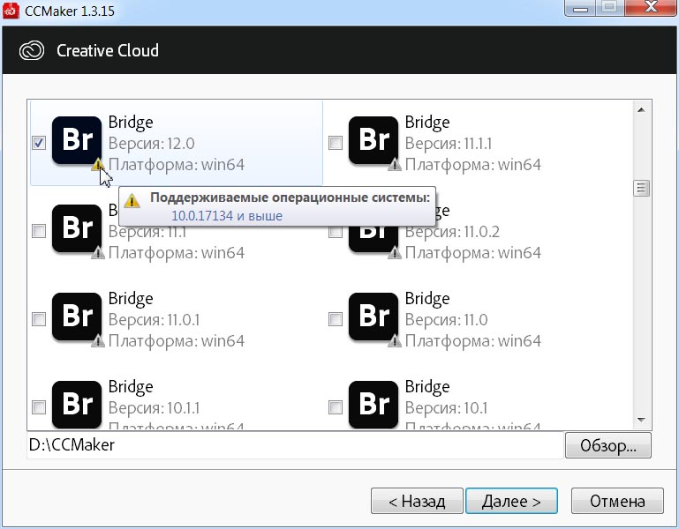Click the tooltip warning triangle icon

[x=132, y=201]
